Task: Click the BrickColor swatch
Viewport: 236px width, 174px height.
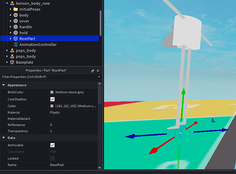Action: coord(52,92)
